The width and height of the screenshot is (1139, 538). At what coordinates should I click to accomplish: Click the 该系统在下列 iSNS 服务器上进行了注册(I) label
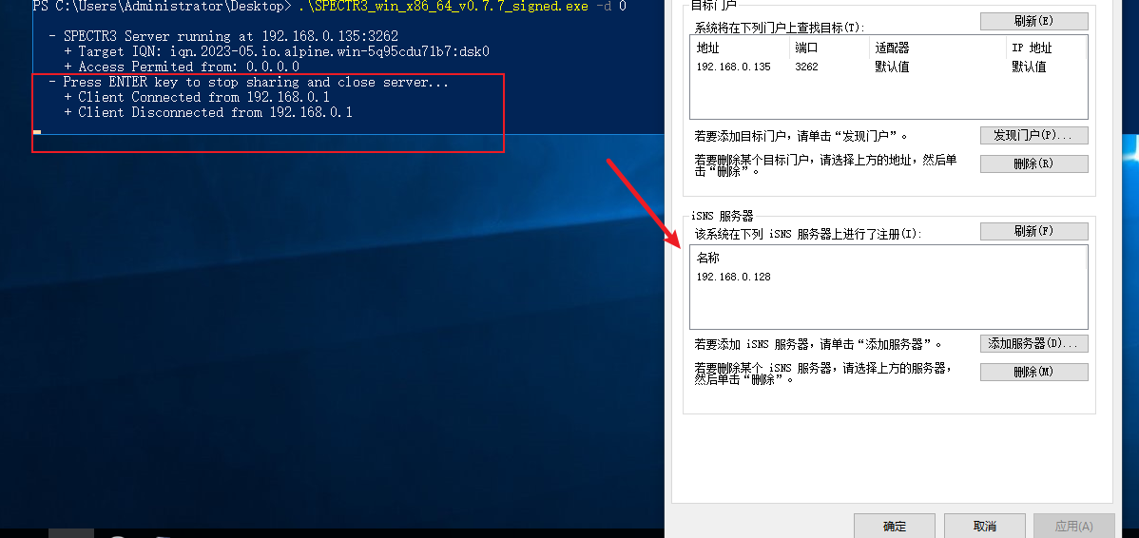click(808, 235)
